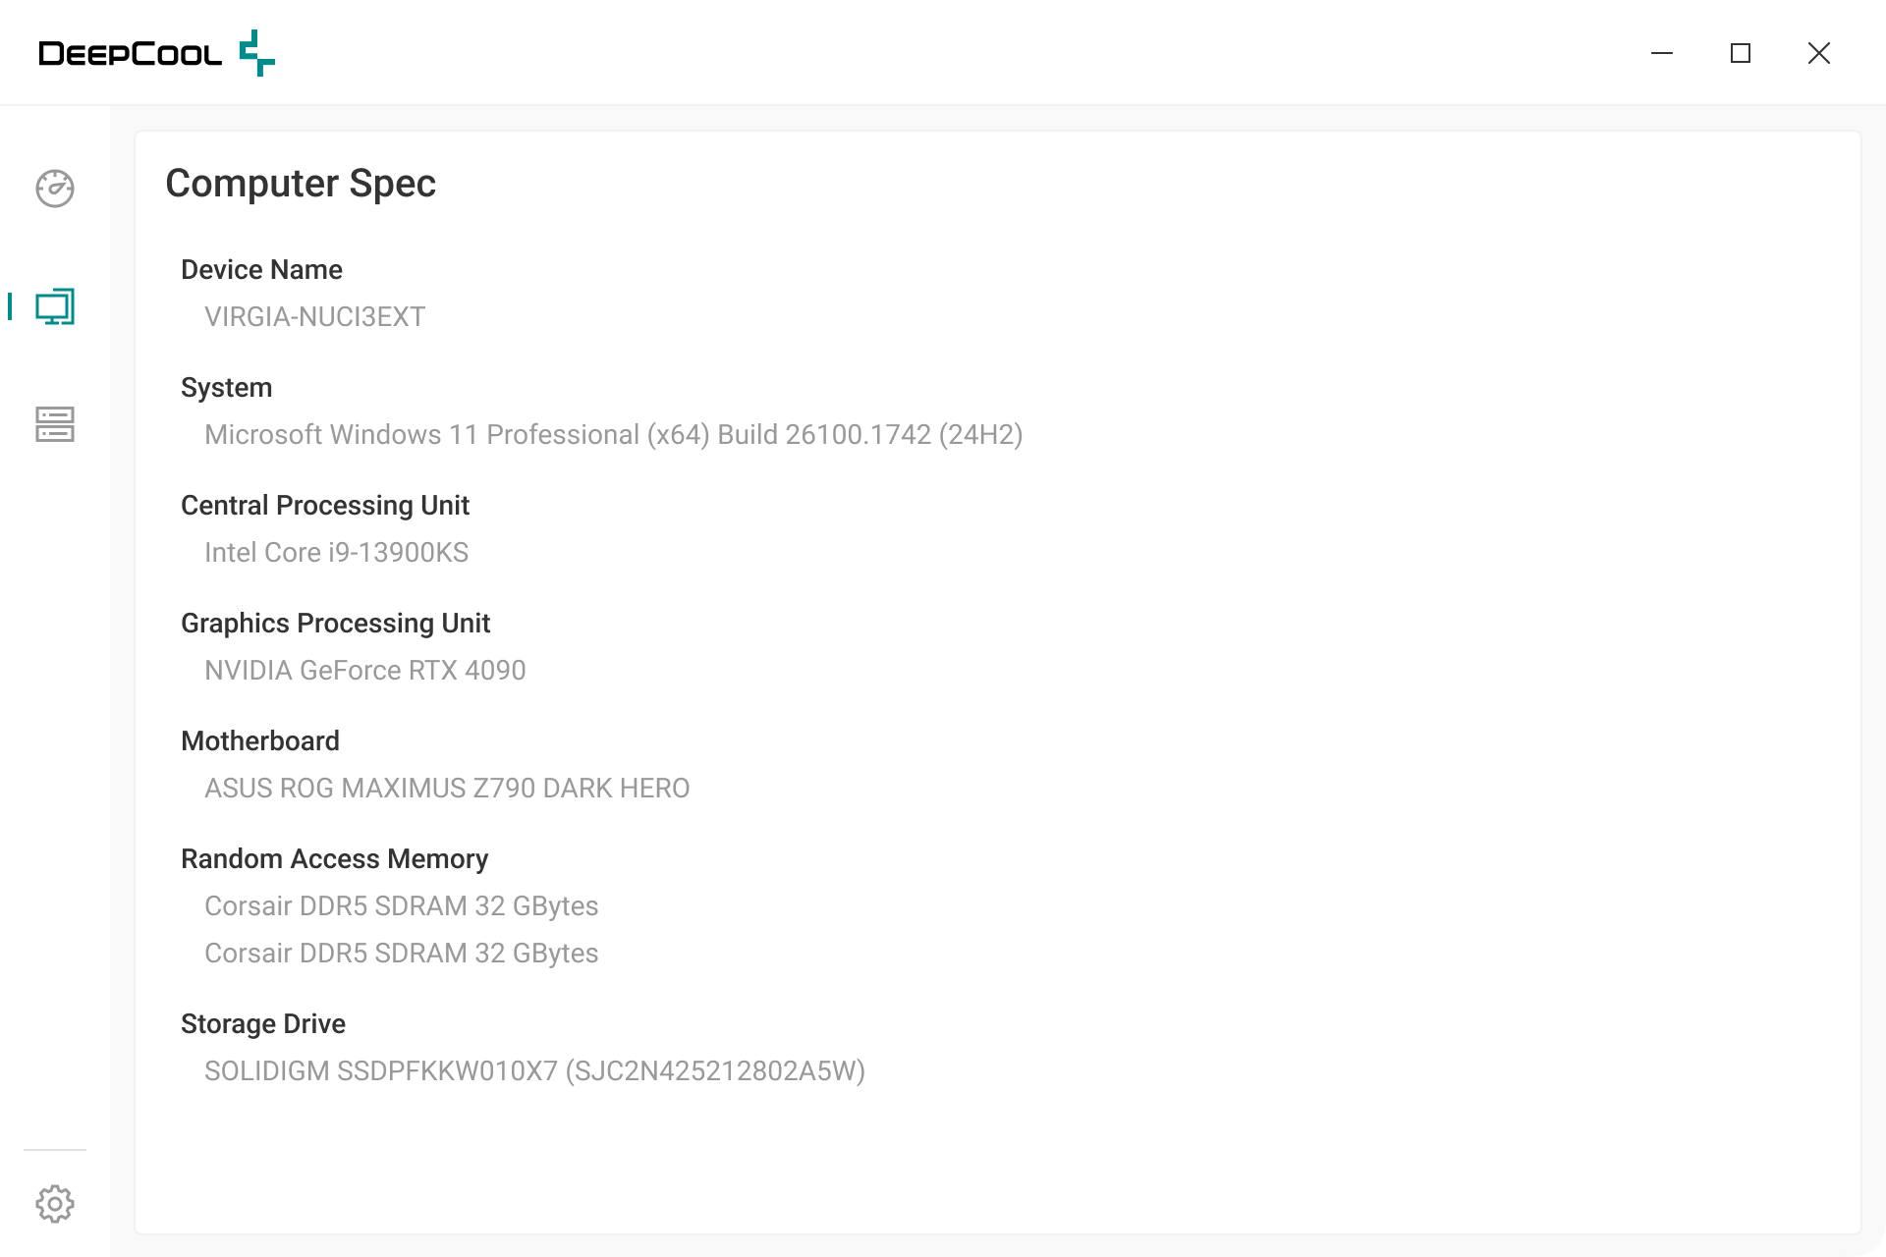
Task: Select the Intel Core i9-13900KS entry
Action: click(336, 553)
